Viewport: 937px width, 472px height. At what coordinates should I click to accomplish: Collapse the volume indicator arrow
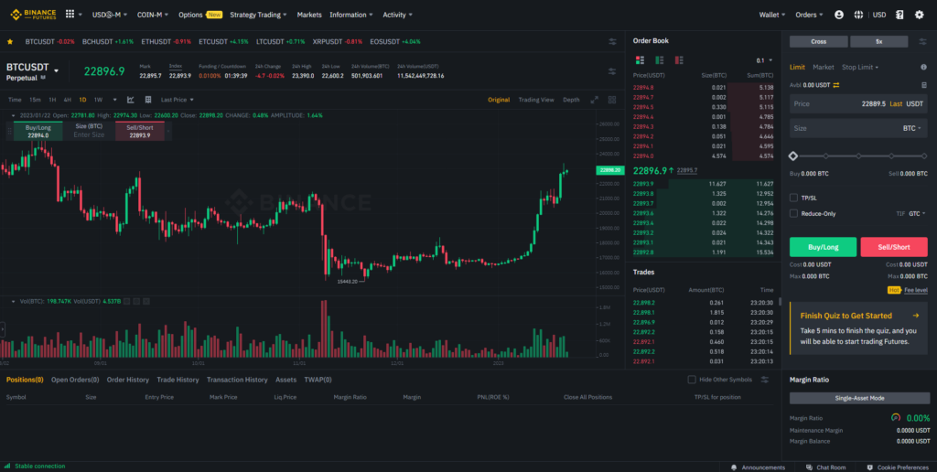(13, 302)
